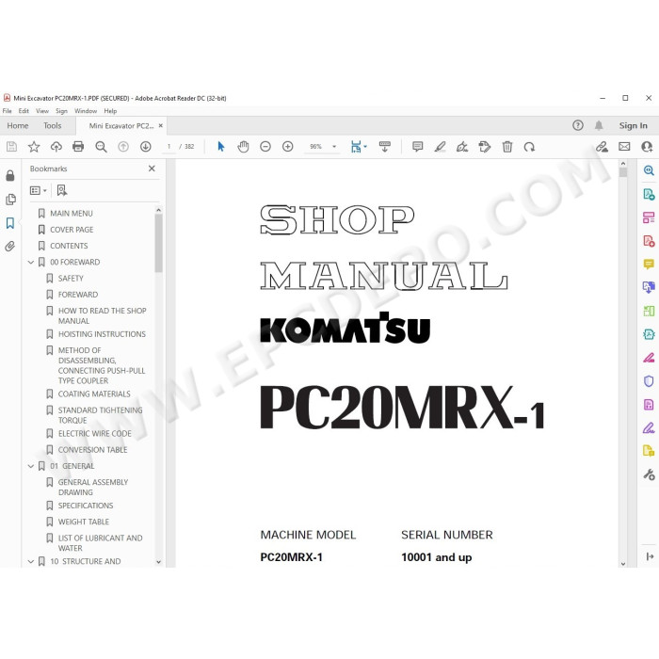The image size is (659, 659).
Task: Upload the file to cloud
Action: click(x=56, y=147)
